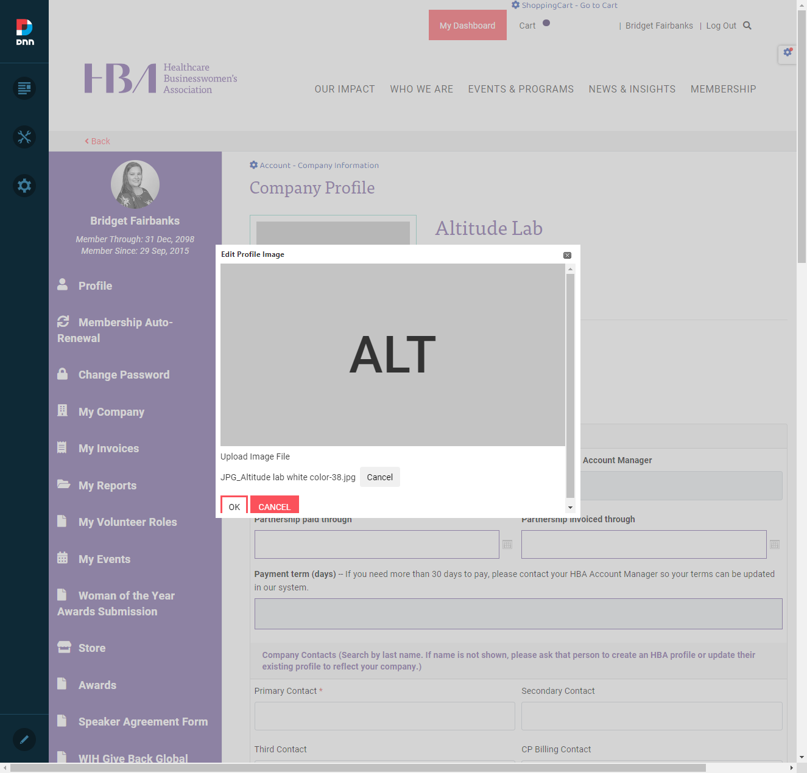Screen dimensions: 807x773
Task: Cancel the uploaded JPG file
Action: pyautogui.click(x=380, y=477)
